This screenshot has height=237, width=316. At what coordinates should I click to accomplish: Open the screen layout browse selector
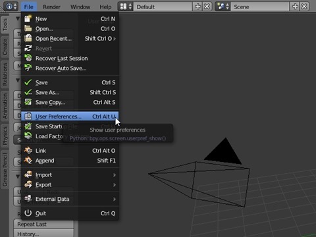[126, 7]
